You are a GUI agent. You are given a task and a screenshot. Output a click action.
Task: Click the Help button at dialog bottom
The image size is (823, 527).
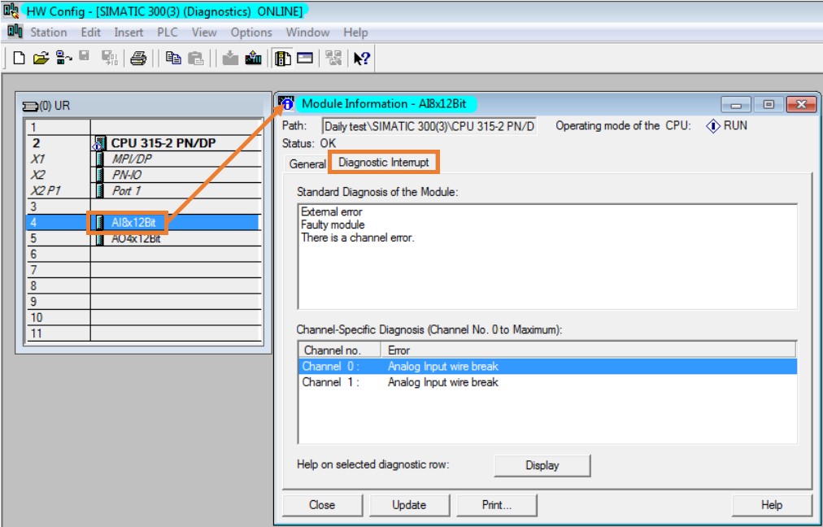coord(772,505)
